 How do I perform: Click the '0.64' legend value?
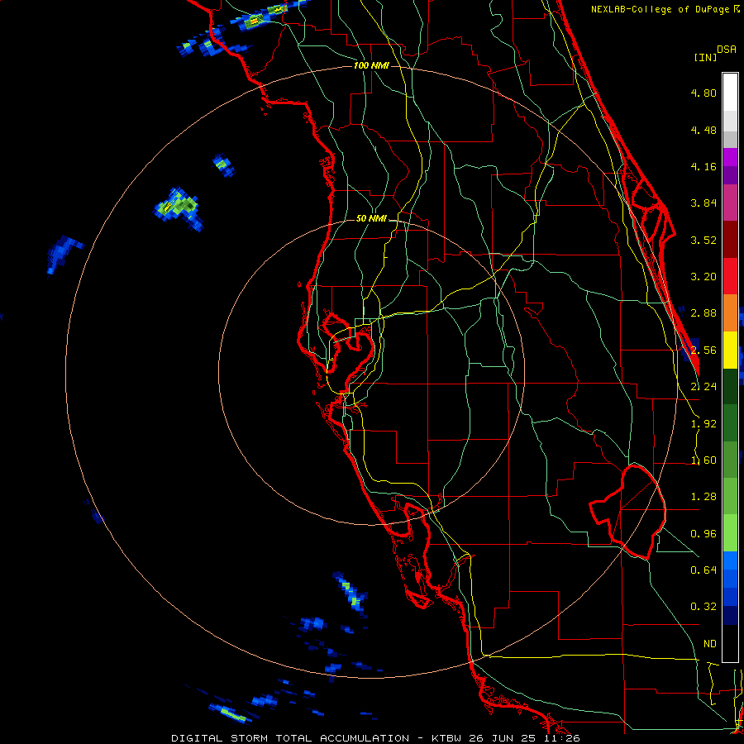pos(703,570)
